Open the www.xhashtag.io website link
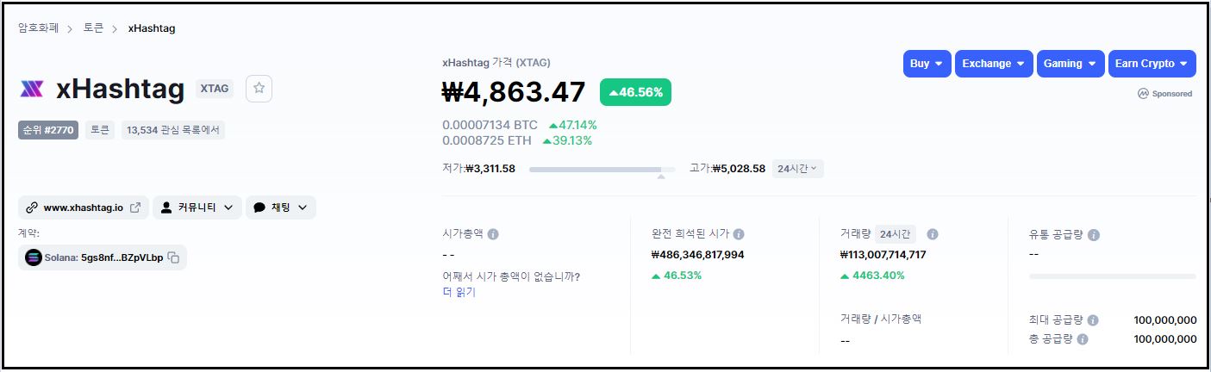 point(84,208)
